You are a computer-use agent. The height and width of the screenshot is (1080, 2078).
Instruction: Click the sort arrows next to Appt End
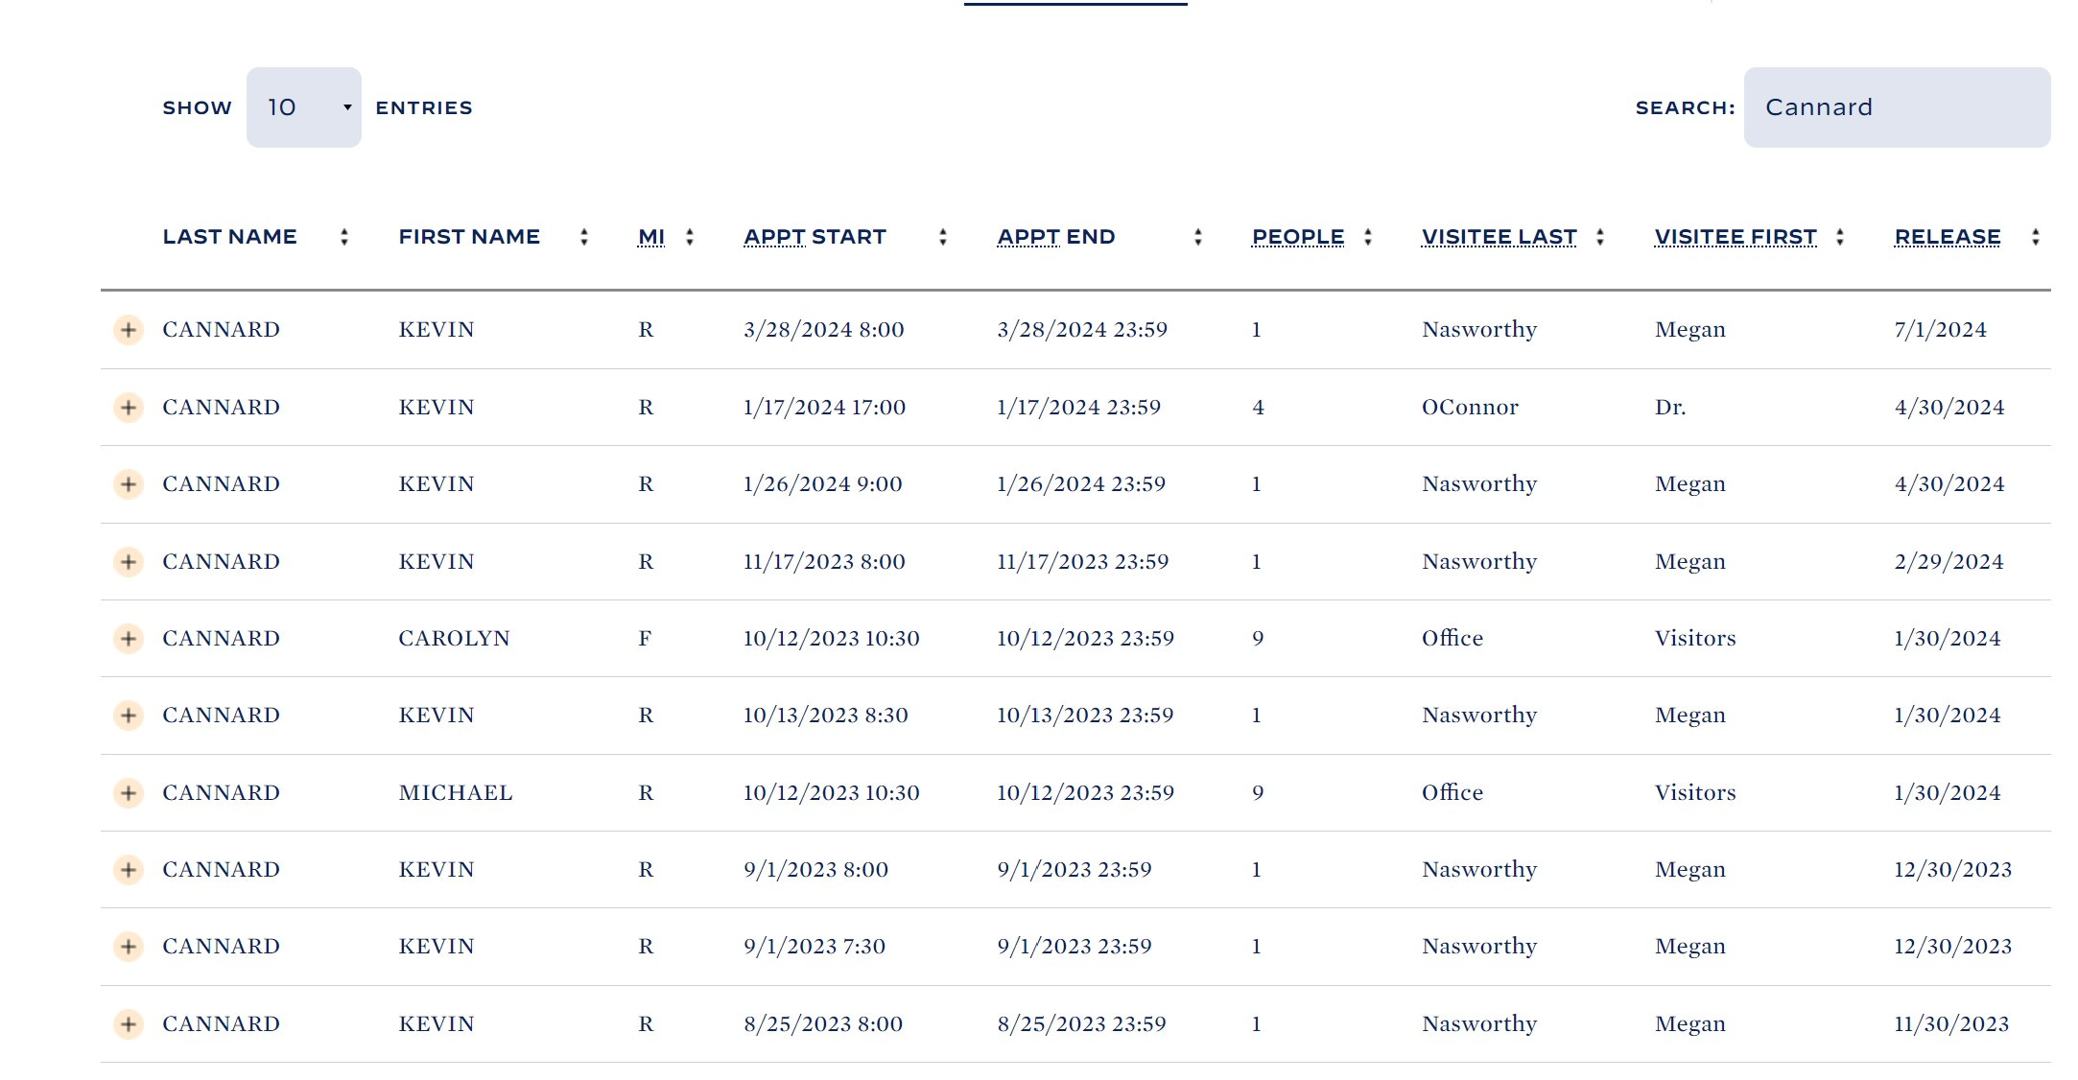(1198, 237)
